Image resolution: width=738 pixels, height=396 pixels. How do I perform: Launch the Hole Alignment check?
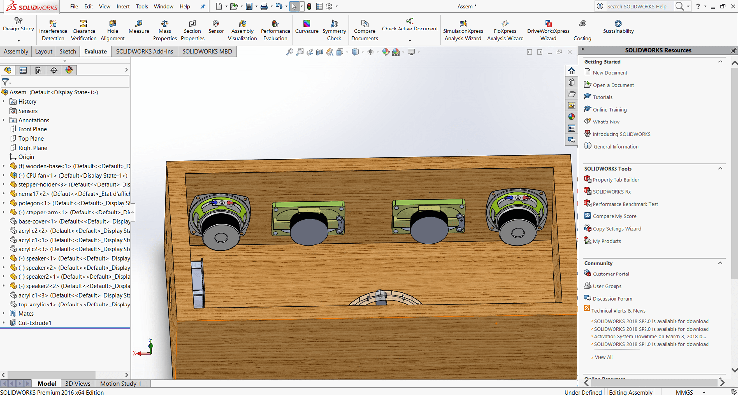[x=113, y=30]
